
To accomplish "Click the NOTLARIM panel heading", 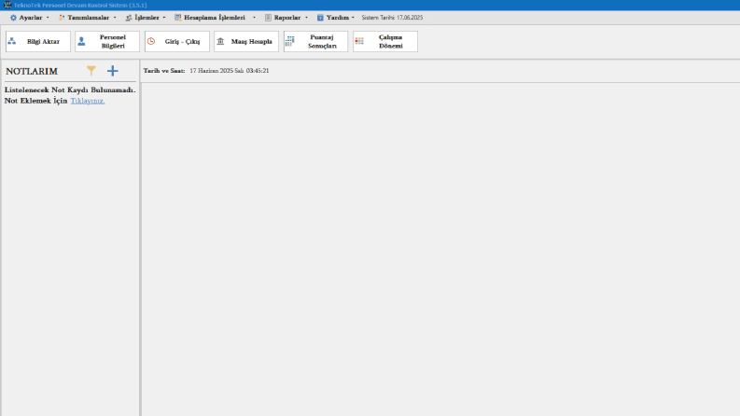I will pos(32,71).
